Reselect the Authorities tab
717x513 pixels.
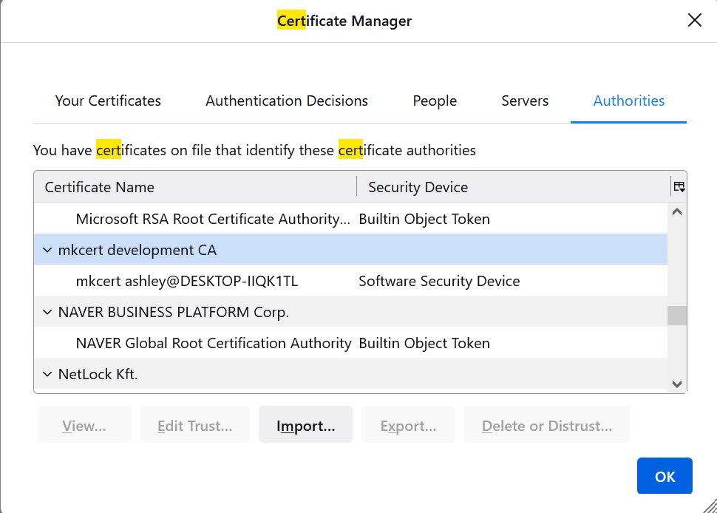click(628, 101)
